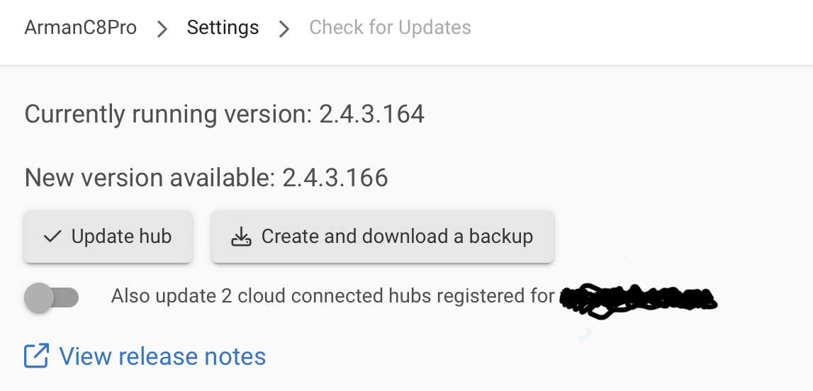This screenshot has height=391, width=813.
Task: Click the chevron after ArmanC8Pro breadcrumb
Action: click(162, 29)
